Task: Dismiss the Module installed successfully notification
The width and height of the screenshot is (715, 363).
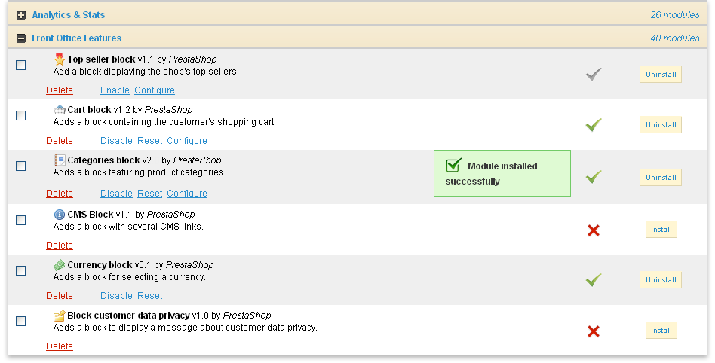Action: click(502, 173)
